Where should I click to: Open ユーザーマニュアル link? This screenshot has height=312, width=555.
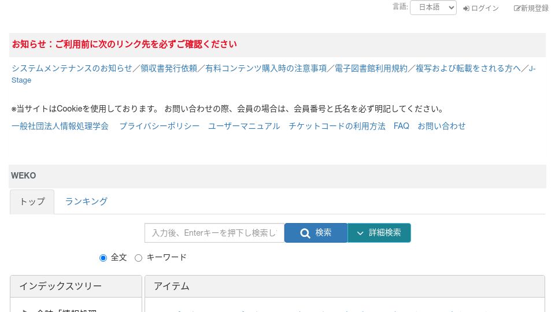coord(244,126)
